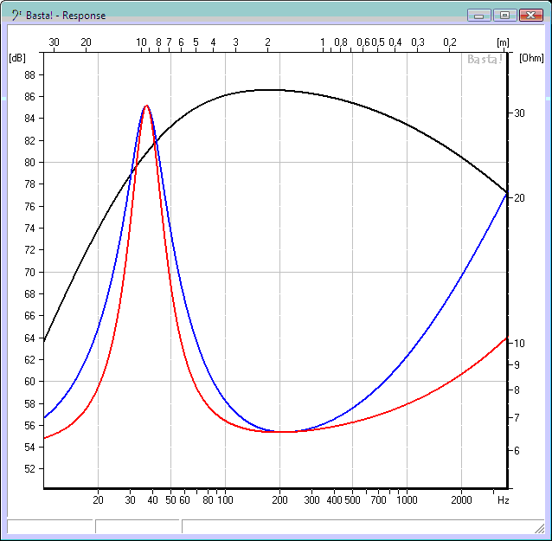Click the top of the black response curve
This screenshot has width=552, height=541.
click(x=268, y=89)
